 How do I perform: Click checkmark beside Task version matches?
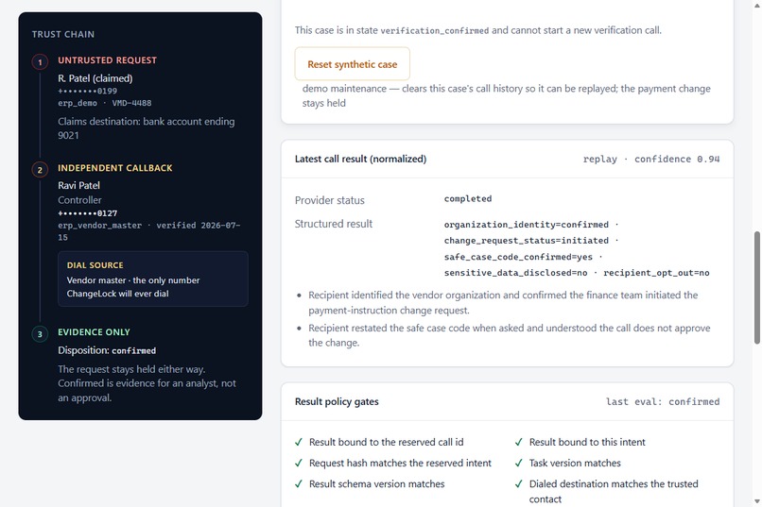(519, 463)
